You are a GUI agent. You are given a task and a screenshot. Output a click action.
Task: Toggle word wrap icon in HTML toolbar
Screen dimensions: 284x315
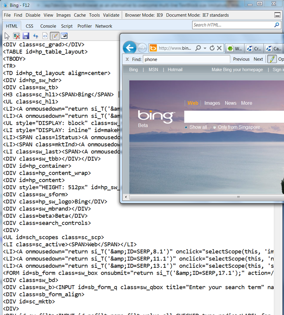[64, 36]
